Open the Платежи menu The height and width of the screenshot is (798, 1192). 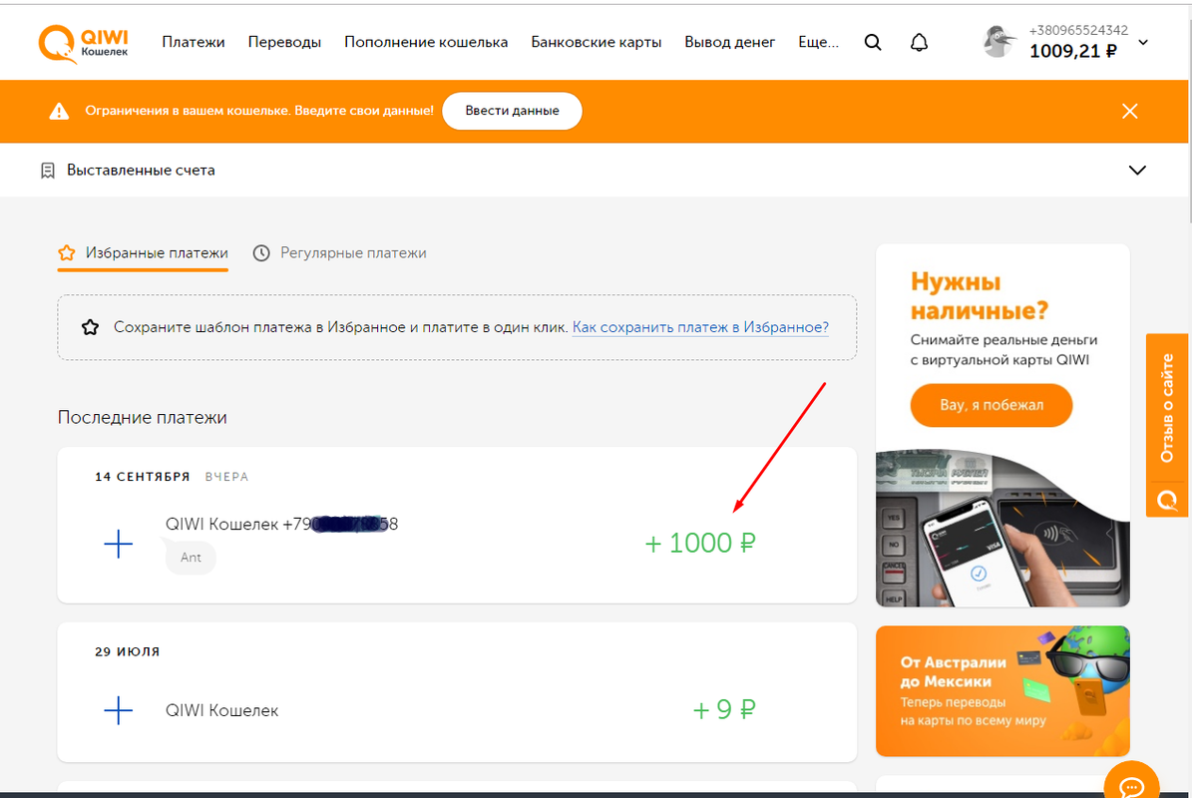coord(194,42)
